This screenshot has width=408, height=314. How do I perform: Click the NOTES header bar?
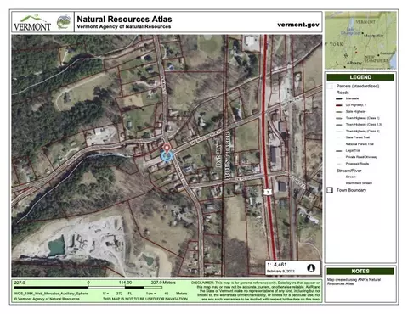[x=360, y=272]
